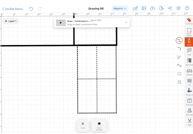Open the Site Data tool

pyautogui.click(x=190, y=112)
